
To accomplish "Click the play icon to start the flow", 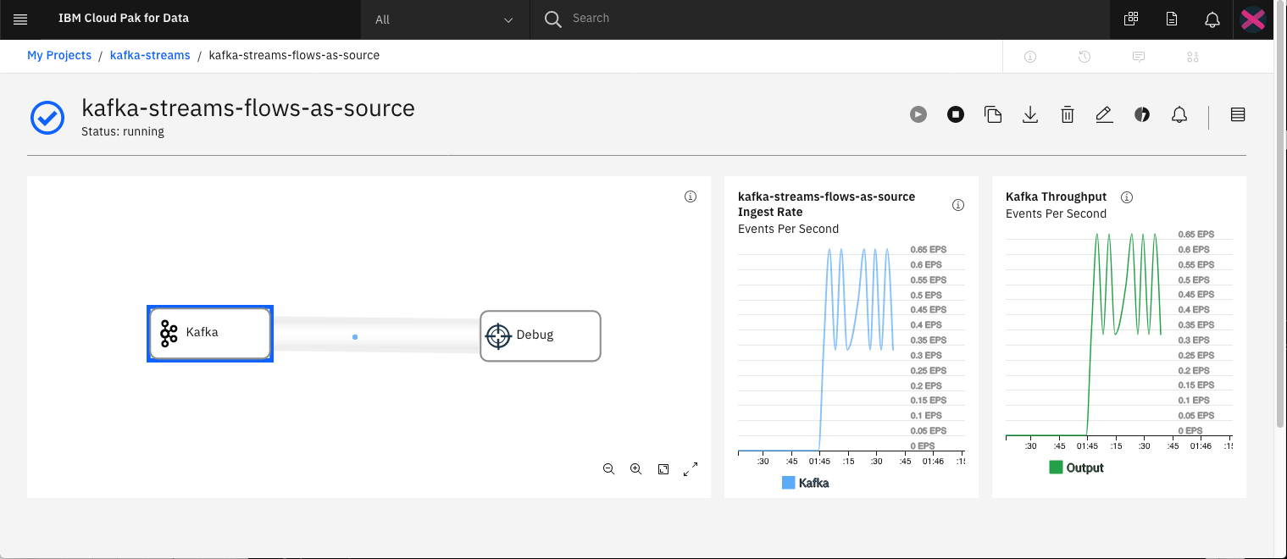I will coord(918,114).
